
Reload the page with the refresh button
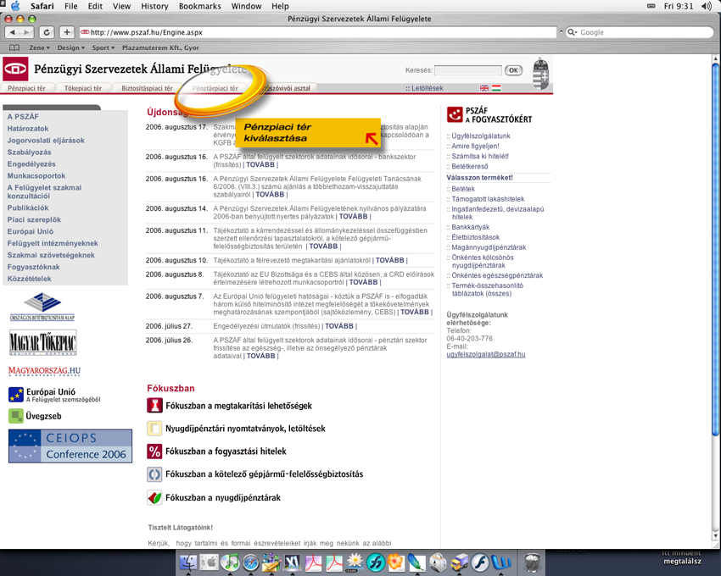tap(47, 32)
